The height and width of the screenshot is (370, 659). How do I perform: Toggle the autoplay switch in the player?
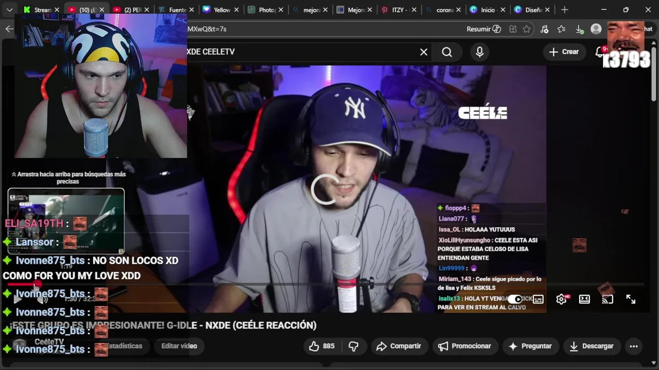point(515,299)
